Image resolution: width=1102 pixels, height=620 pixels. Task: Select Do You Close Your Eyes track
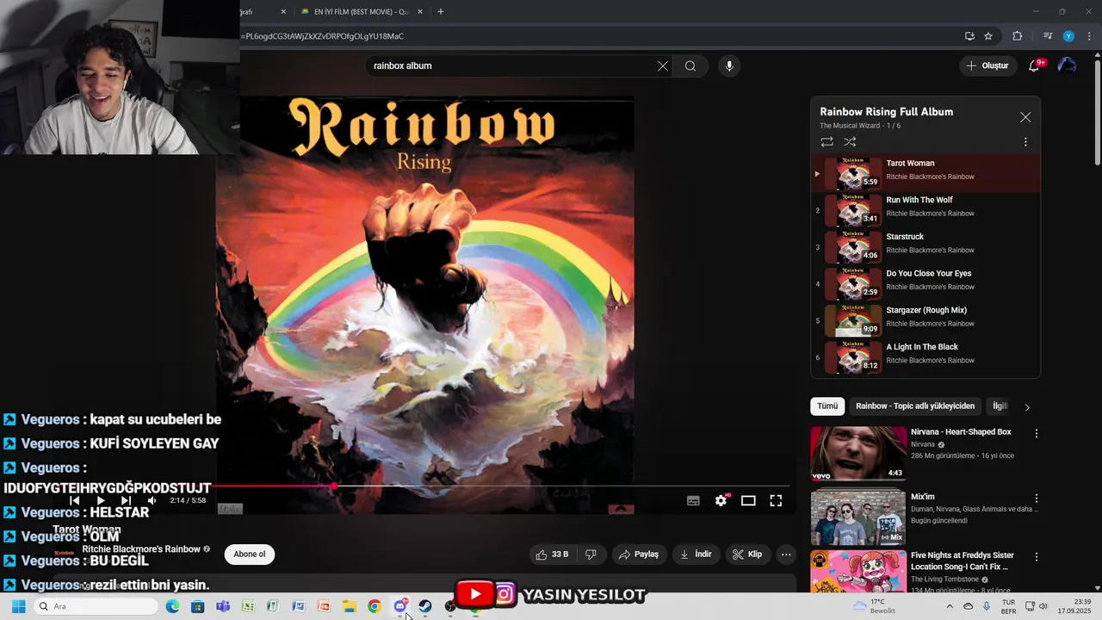926,283
